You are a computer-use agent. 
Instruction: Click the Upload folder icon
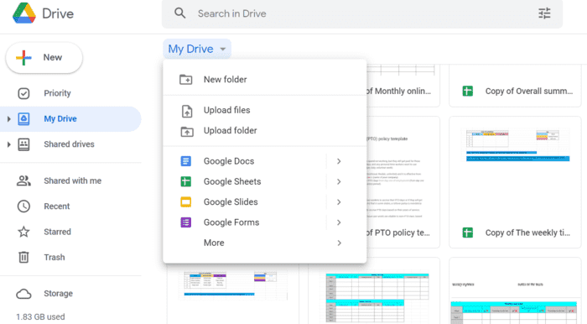[187, 131]
